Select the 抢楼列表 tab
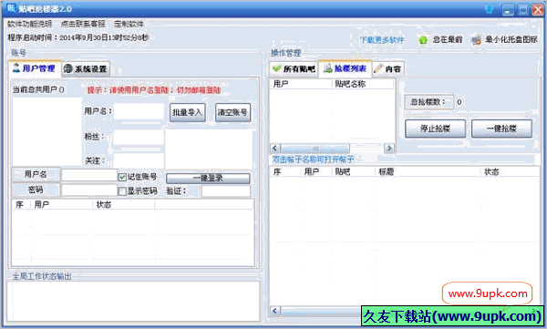The width and height of the screenshot is (547, 329). tap(345, 68)
